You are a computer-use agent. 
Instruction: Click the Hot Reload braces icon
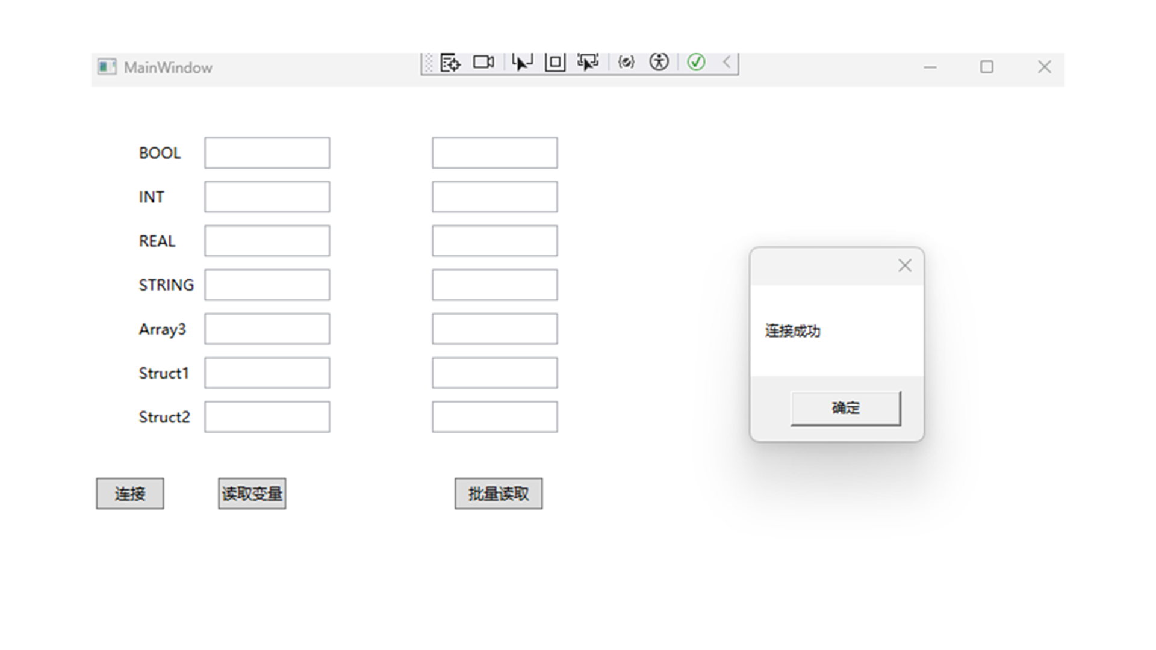pos(626,62)
